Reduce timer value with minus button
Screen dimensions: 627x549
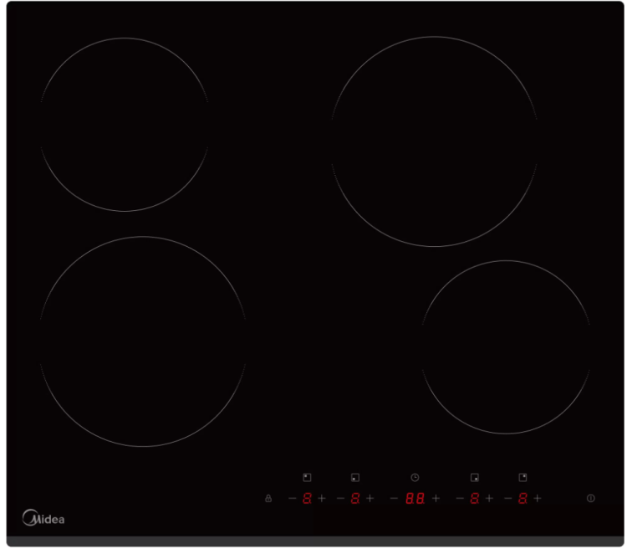point(394,498)
